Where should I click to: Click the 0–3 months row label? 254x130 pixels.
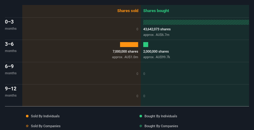(x=11, y=25)
